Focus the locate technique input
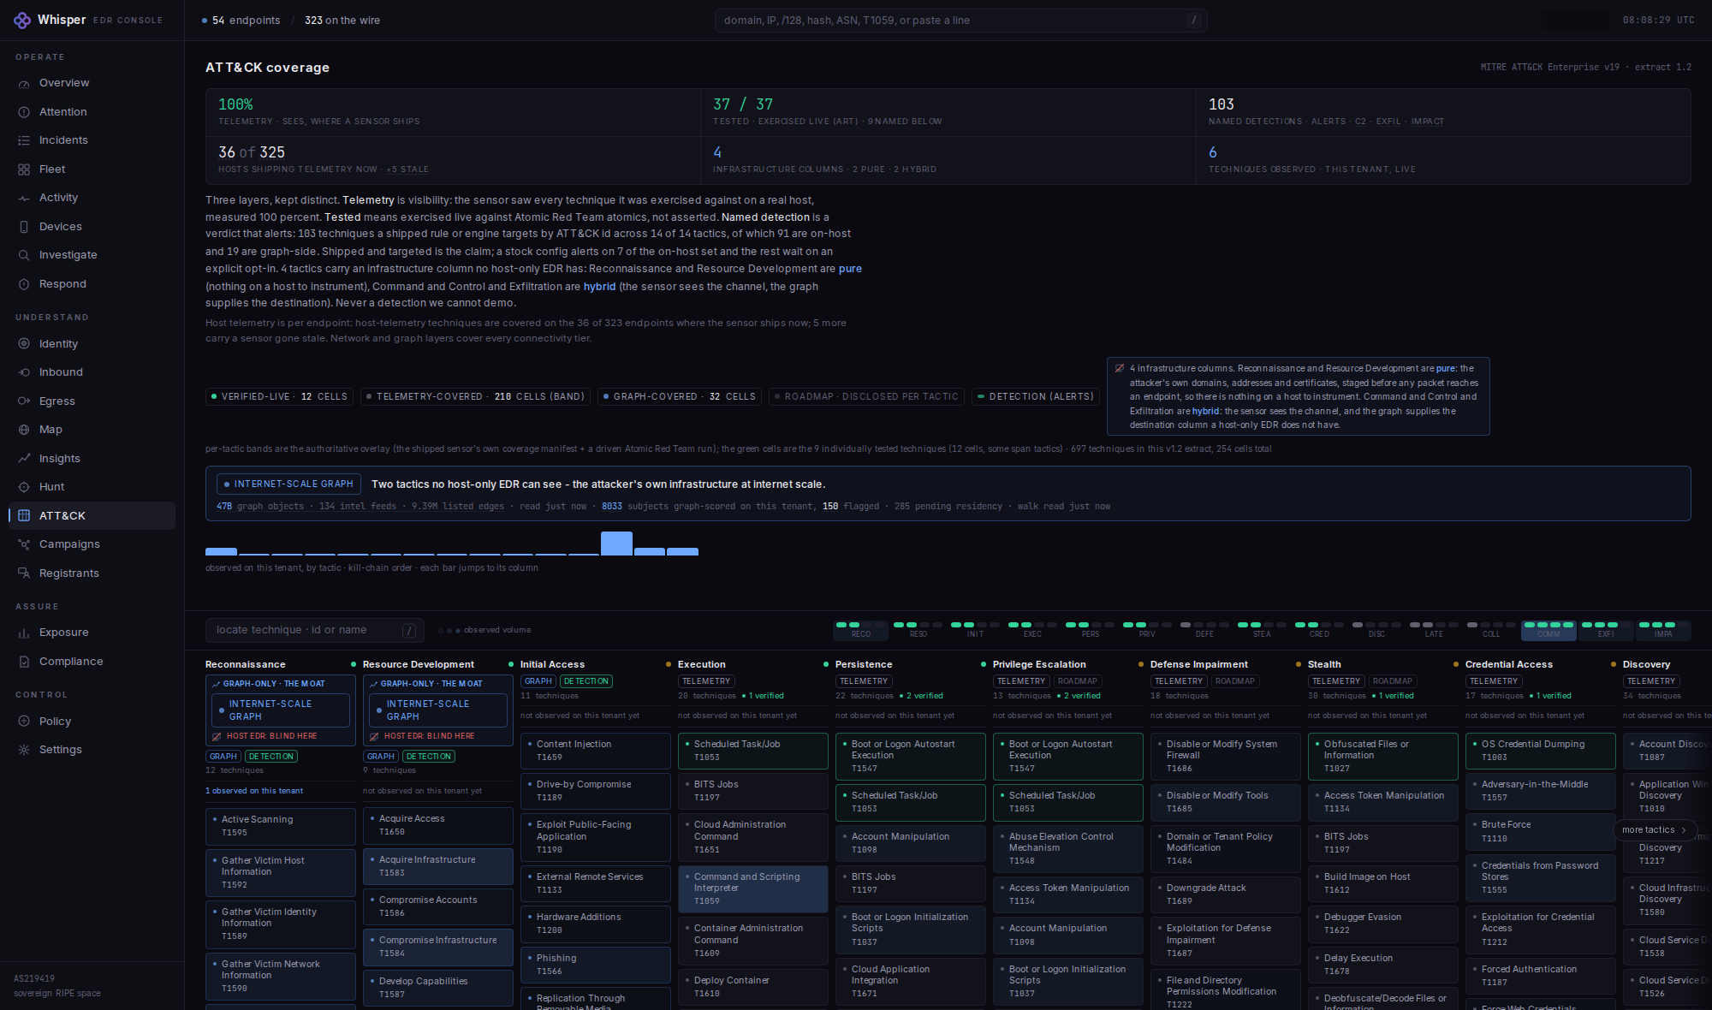 point(315,630)
